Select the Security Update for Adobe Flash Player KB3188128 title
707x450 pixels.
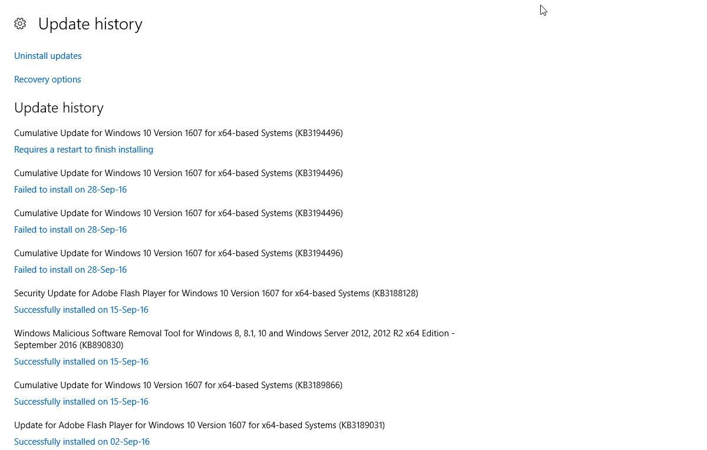pos(216,293)
